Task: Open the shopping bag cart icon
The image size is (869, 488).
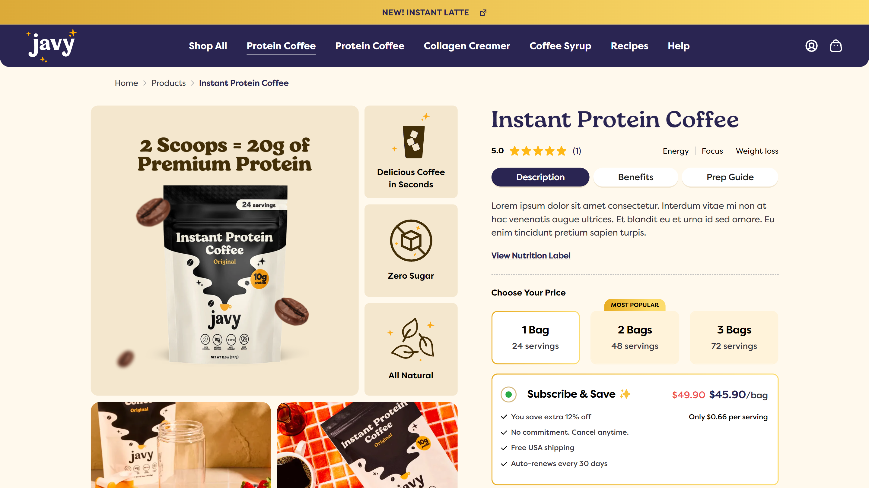Action: [x=836, y=46]
